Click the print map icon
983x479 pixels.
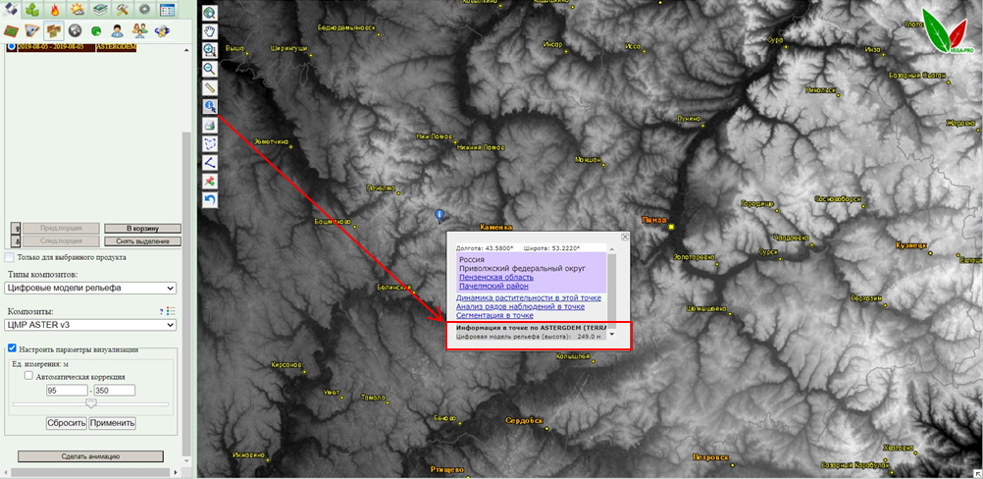coord(210,125)
